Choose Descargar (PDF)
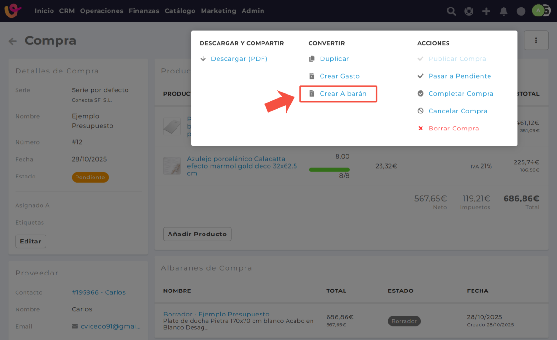The image size is (557, 340). pyautogui.click(x=239, y=59)
